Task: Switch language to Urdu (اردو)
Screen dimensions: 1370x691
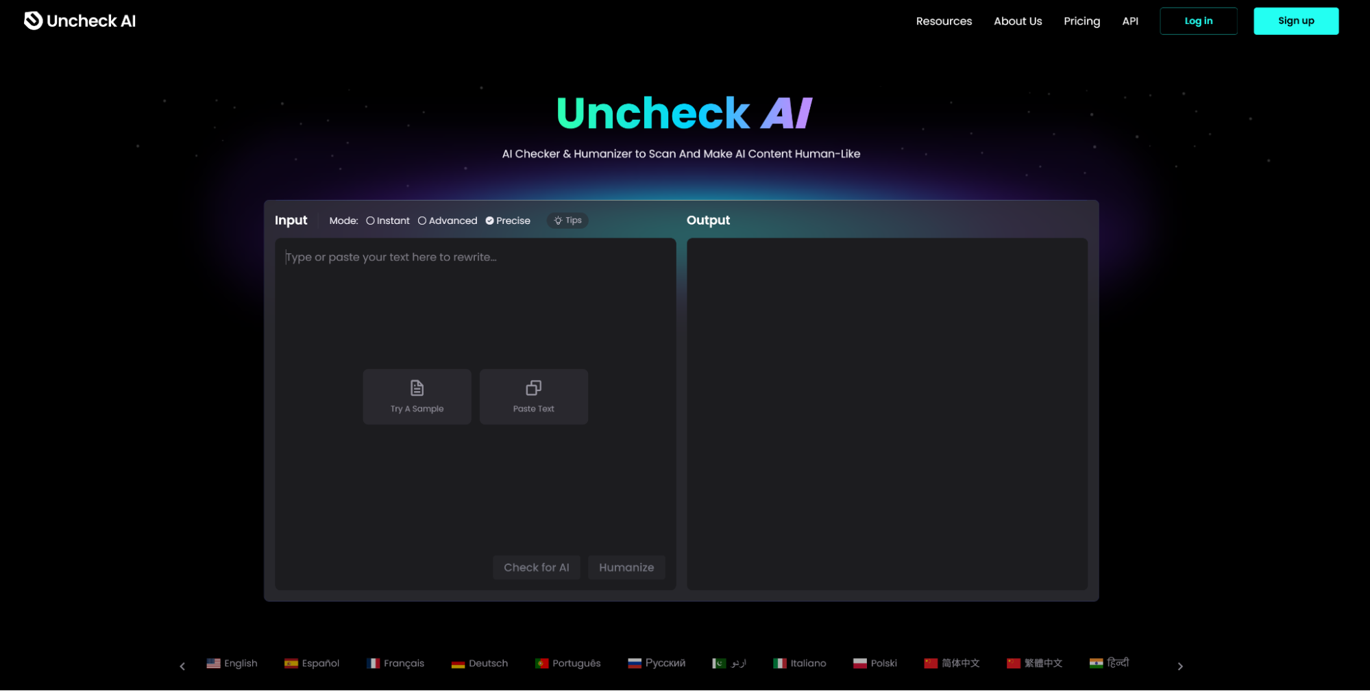Action: tap(729, 663)
